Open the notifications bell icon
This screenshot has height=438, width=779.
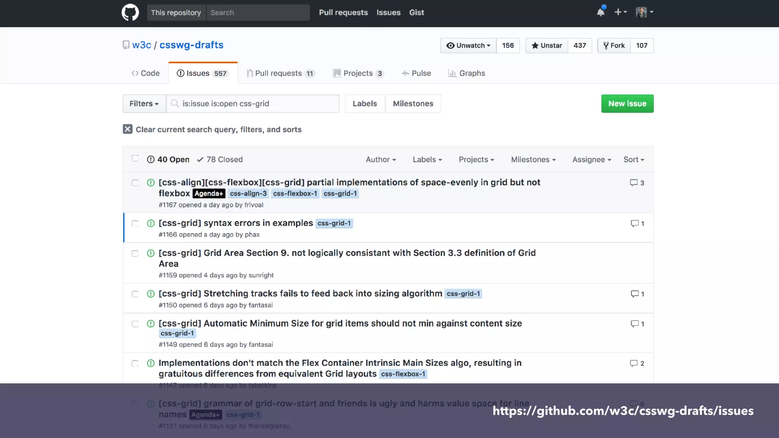click(x=601, y=12)
